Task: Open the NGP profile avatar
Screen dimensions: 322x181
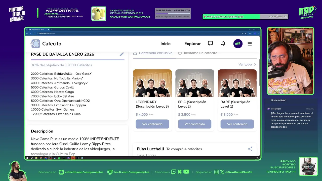Action: click(238, 44)
